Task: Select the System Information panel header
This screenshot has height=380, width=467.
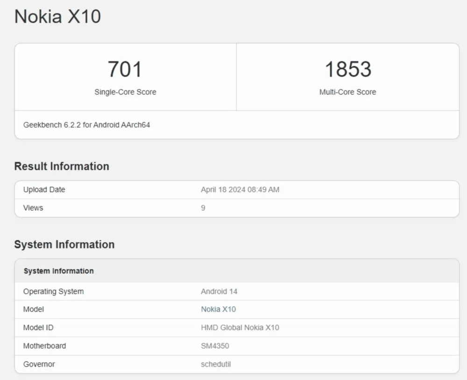Action: [58, 271]
